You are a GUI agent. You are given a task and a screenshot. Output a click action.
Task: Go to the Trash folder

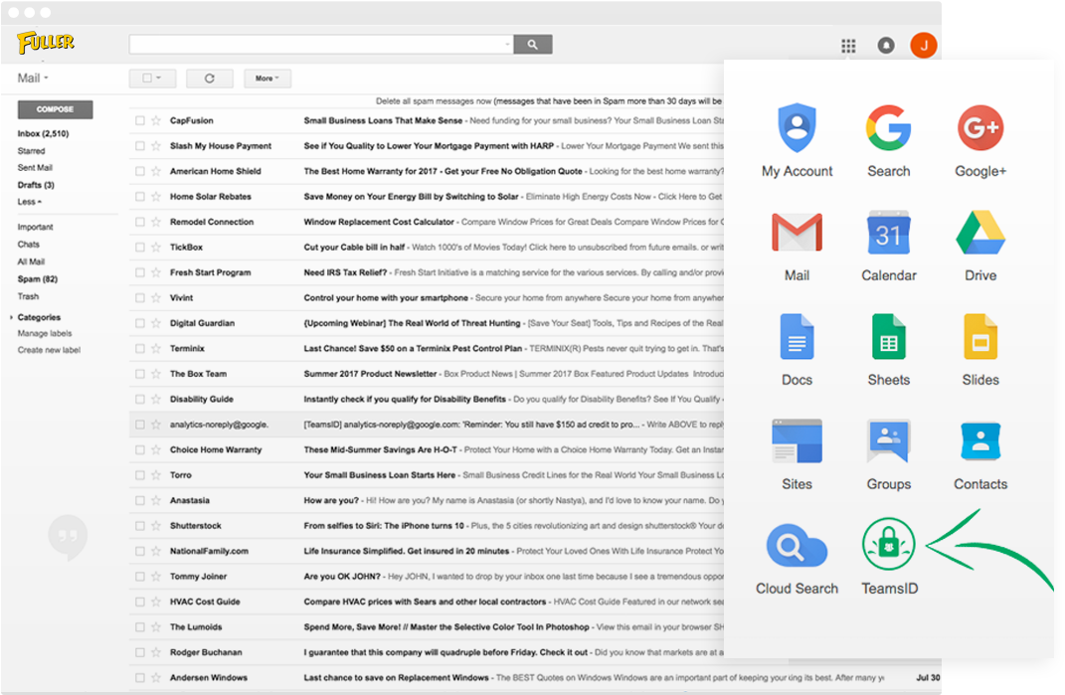click(28, 296)
